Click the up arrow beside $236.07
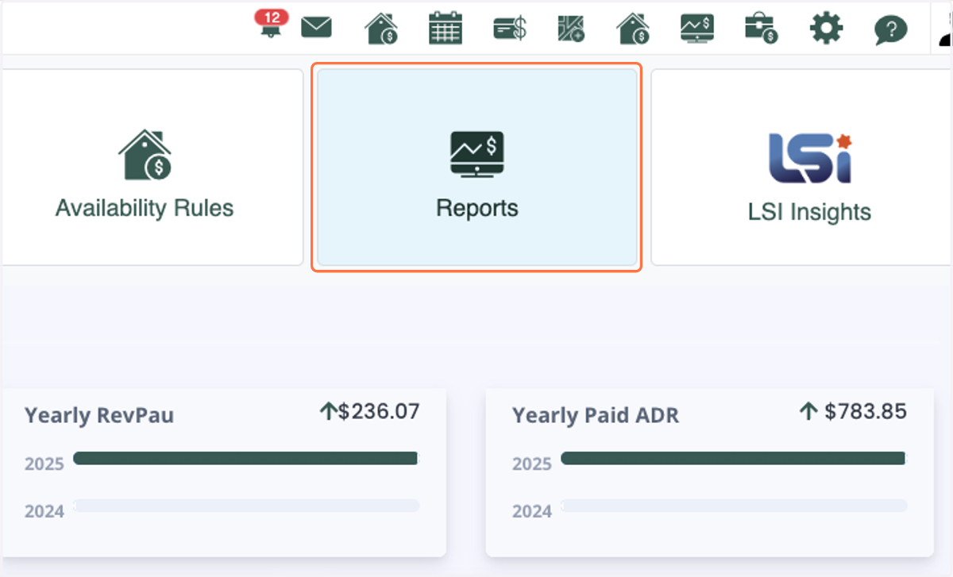The width and height of the screenshot is (953, 577). 328,411
